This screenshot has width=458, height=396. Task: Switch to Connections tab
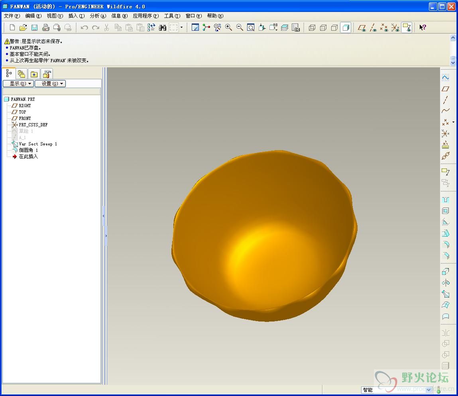pos(47,74)
